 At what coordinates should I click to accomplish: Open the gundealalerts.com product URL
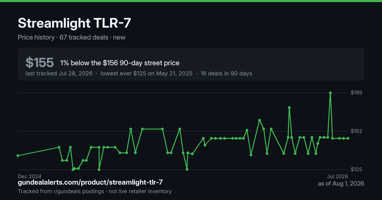click(x=90, y=182)
